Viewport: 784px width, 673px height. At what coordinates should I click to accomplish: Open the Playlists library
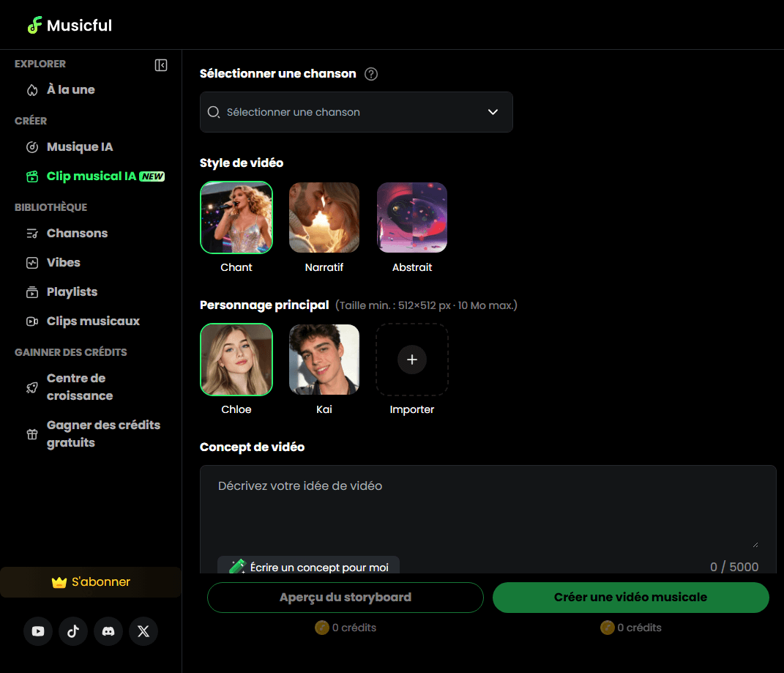point(71,291)
